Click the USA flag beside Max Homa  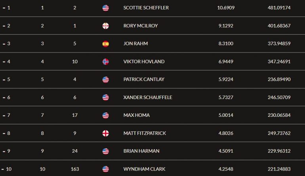106,115
